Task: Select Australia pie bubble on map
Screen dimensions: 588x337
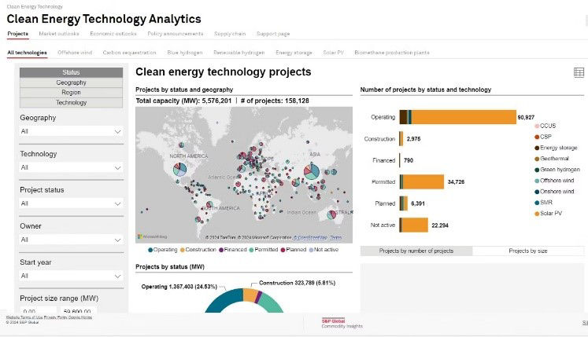Action: [x=331, y=215]
